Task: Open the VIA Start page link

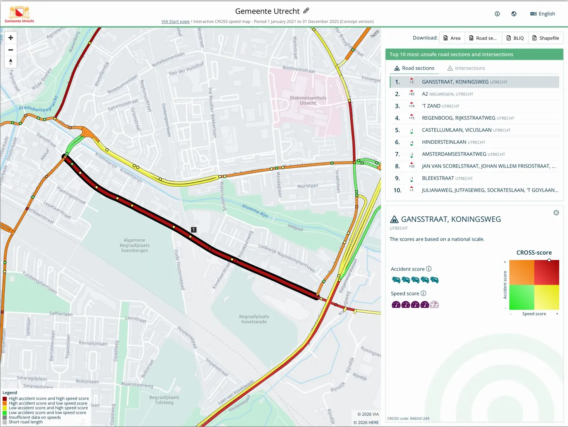Action: 175,22
